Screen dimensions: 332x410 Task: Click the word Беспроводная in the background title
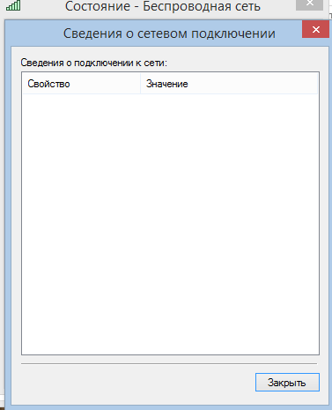tap(182, 6)
